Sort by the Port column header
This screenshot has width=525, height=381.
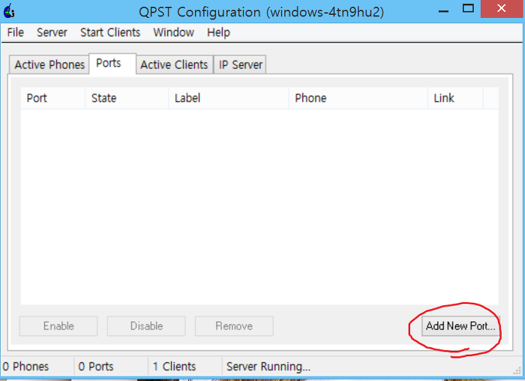(x=53, y=98)
